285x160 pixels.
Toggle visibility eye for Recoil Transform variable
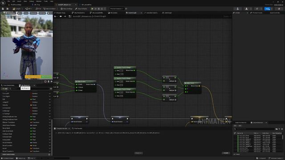49,151
